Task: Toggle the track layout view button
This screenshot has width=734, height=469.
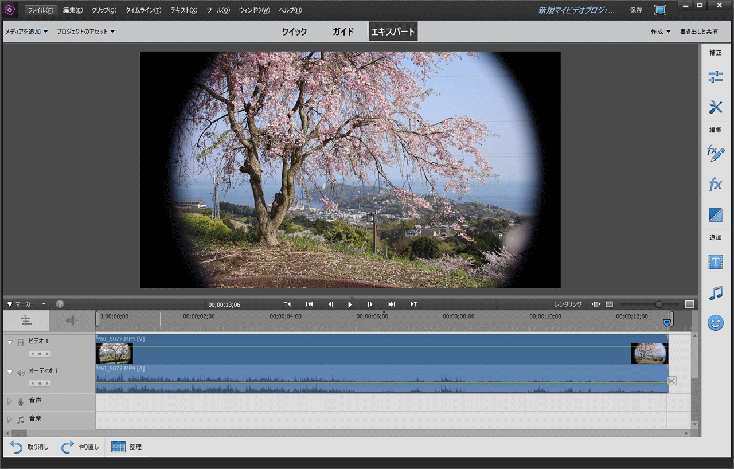Action: (x=26, y=321)
